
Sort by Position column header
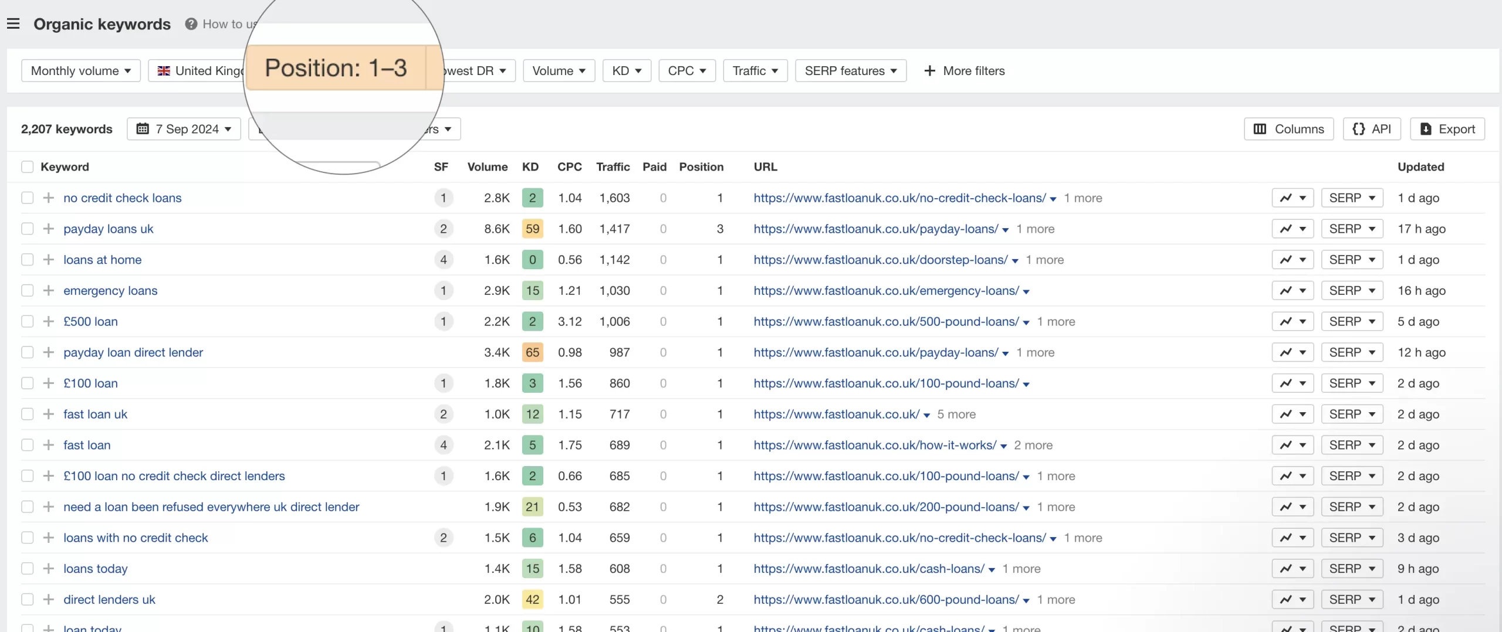pyautogui.click(x=701, y=167)
